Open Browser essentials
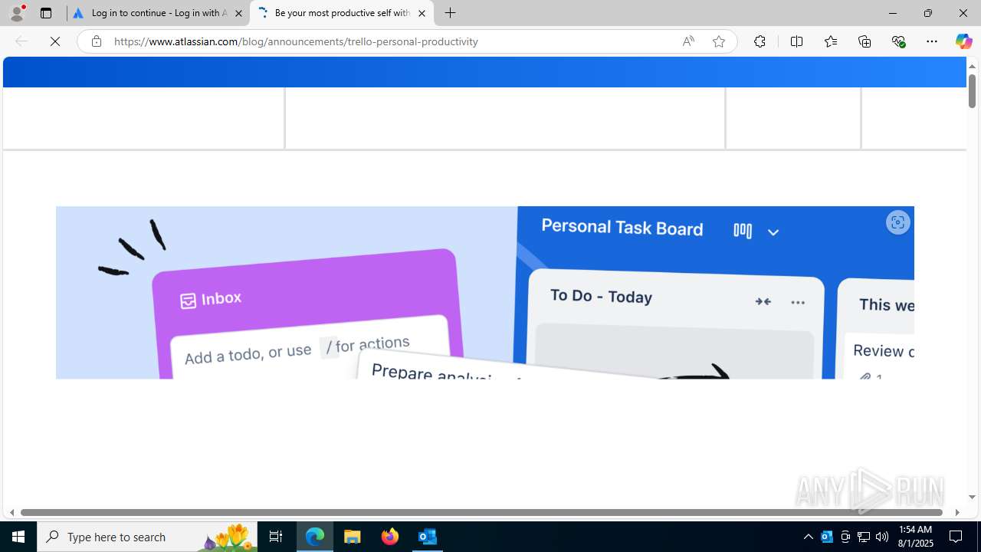981x552 pixels. 898,41
